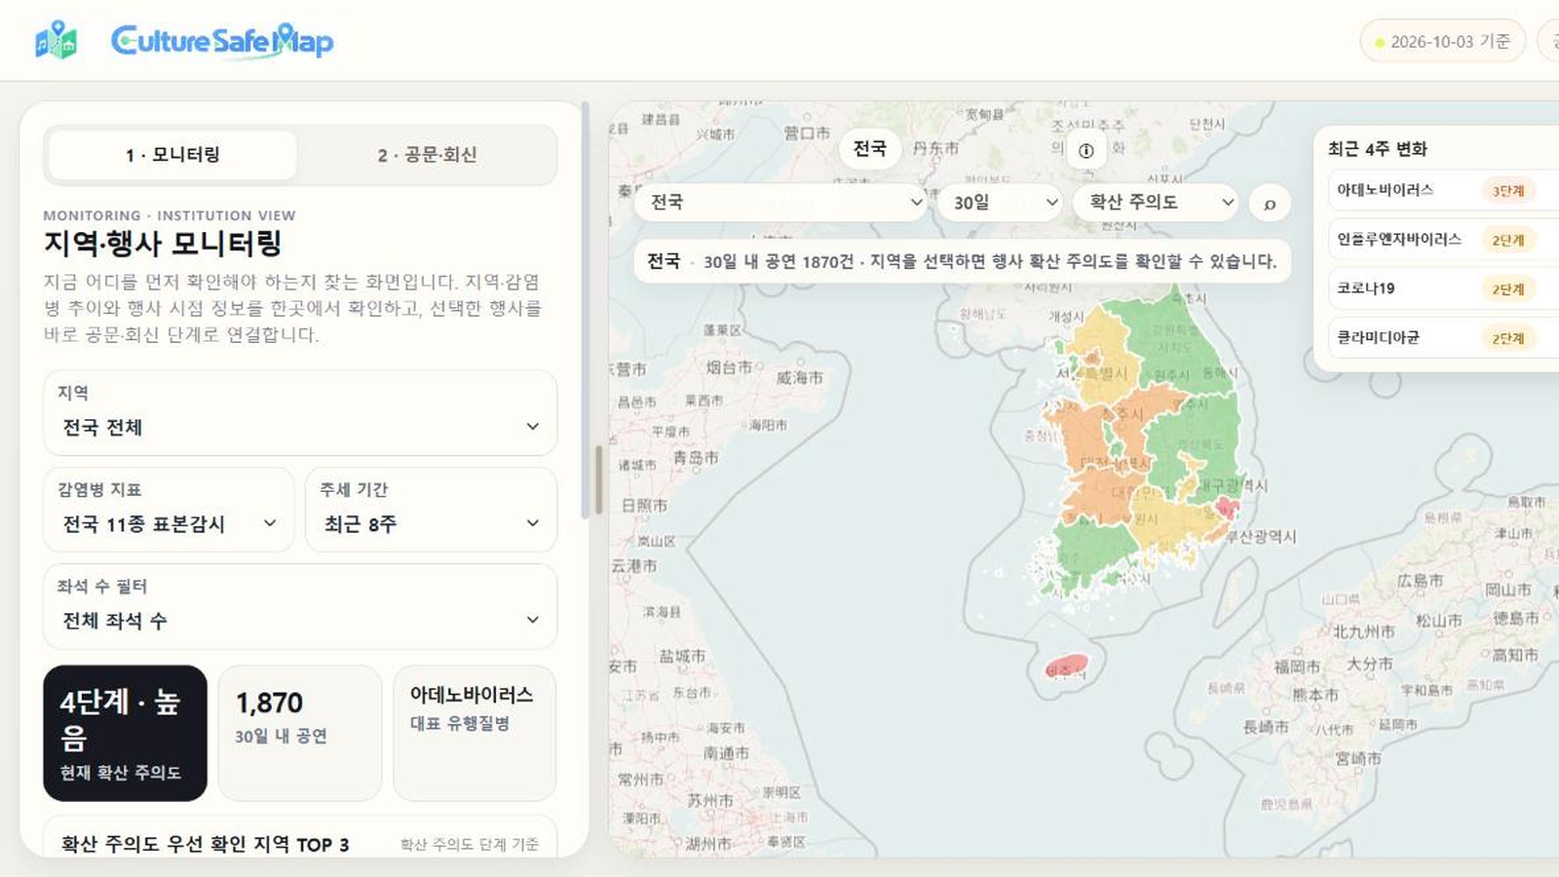Click the 3단계 badge for 아데노바이러스

(x=1508, y=191)
